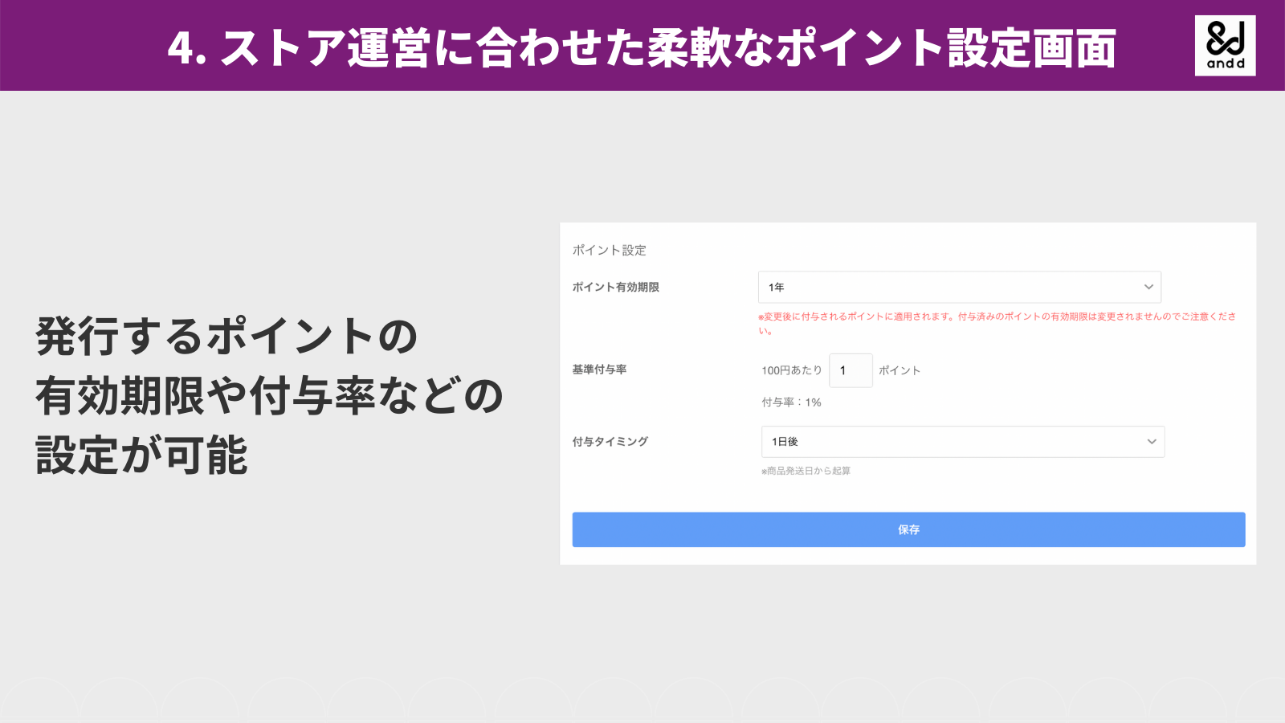This screenshot has height=723, width=1285.
Task: Click the blue save button below the form
Action: tap(908, 529)
